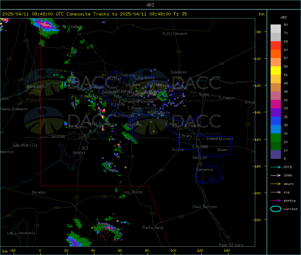Click the Carmensa map label
Image resolution: width=301 pixels, height=255 pixels.
tap(205, 170)
